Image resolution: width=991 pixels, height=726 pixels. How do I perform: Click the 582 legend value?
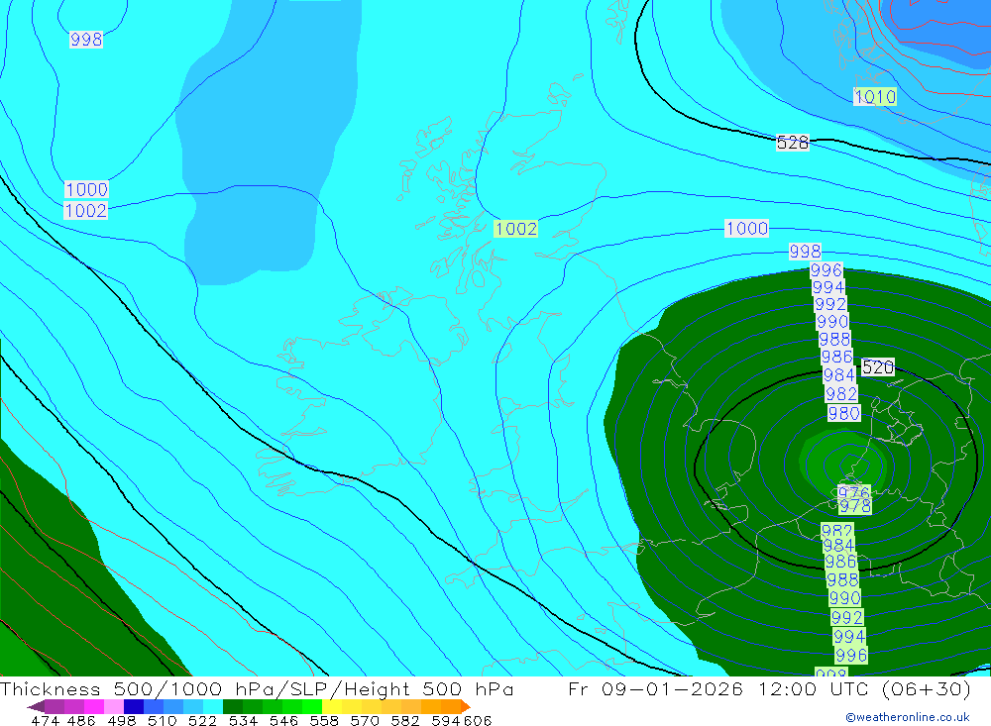point(405,720)
